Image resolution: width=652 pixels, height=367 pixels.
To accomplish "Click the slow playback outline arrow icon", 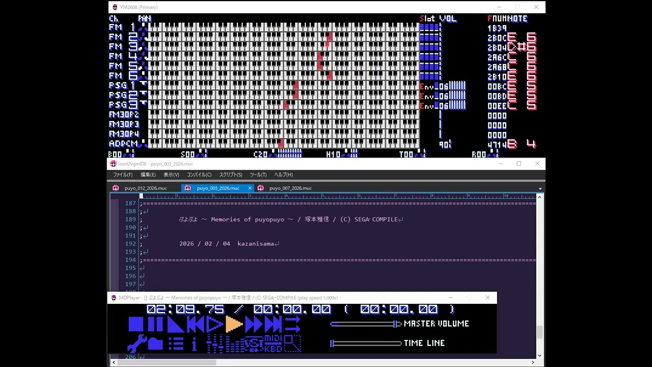I will click(214, 324).
